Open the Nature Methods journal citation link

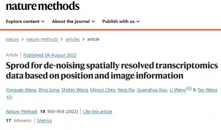tap(22, 112)
